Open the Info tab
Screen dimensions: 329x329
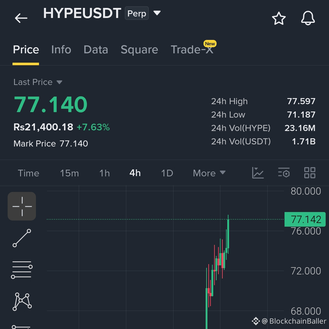coord(61,50)
